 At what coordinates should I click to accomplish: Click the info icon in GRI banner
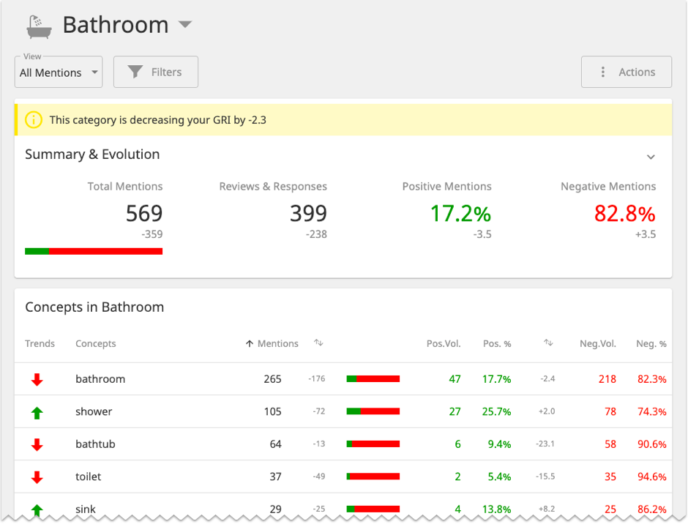click(x=34, y=120)
